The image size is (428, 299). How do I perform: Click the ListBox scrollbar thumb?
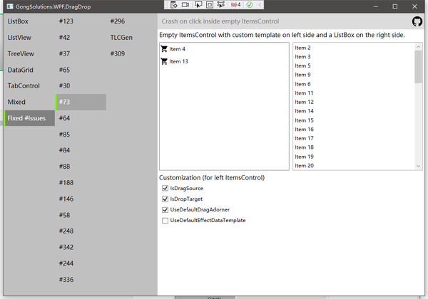[418, 67]
